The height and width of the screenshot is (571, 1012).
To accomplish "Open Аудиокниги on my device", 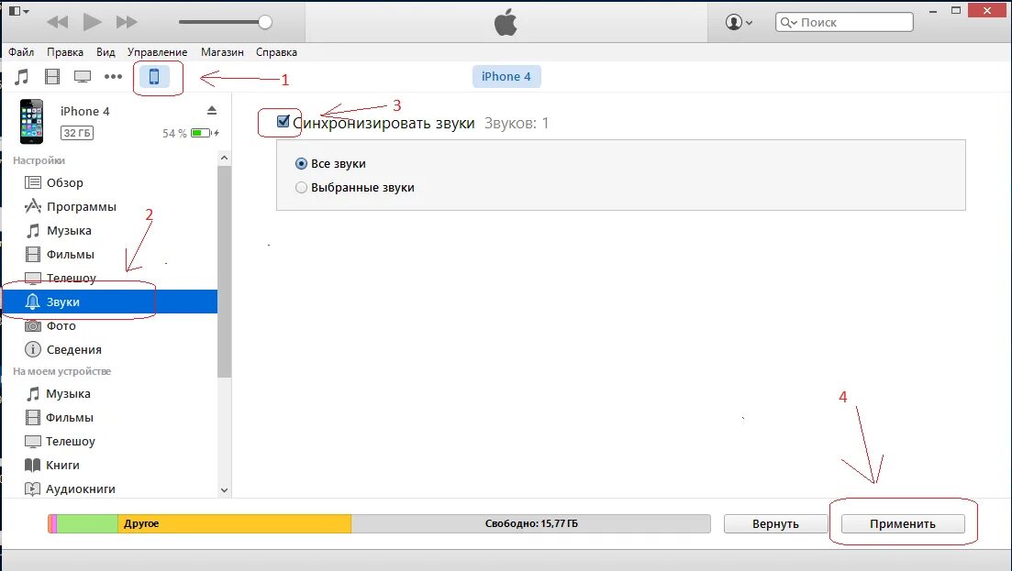I will 110,489.
